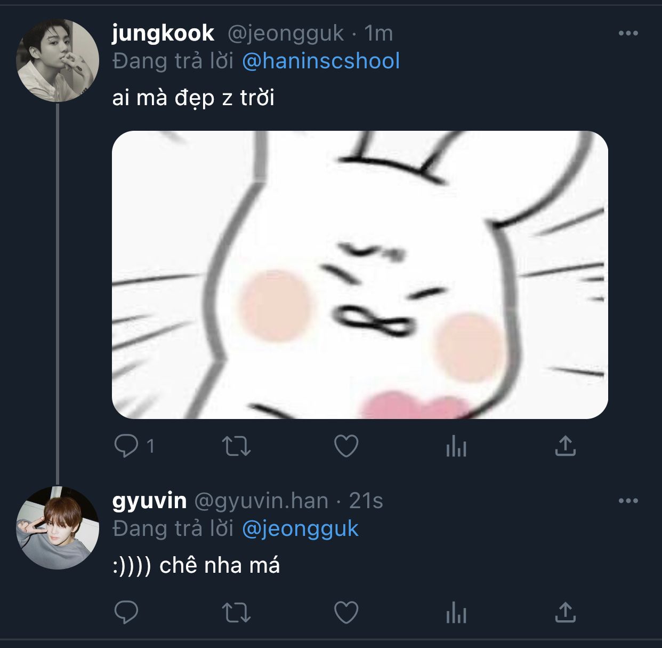This screenshot has width=662, height=648.
Task: Open the three-dot menu on jungkook's tweet
Action: [x=628, y=34]
